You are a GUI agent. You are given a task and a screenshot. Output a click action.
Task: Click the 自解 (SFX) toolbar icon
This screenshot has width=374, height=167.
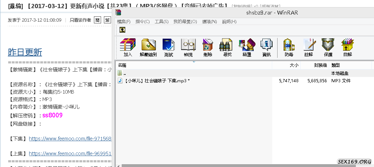tap(347, 48)
